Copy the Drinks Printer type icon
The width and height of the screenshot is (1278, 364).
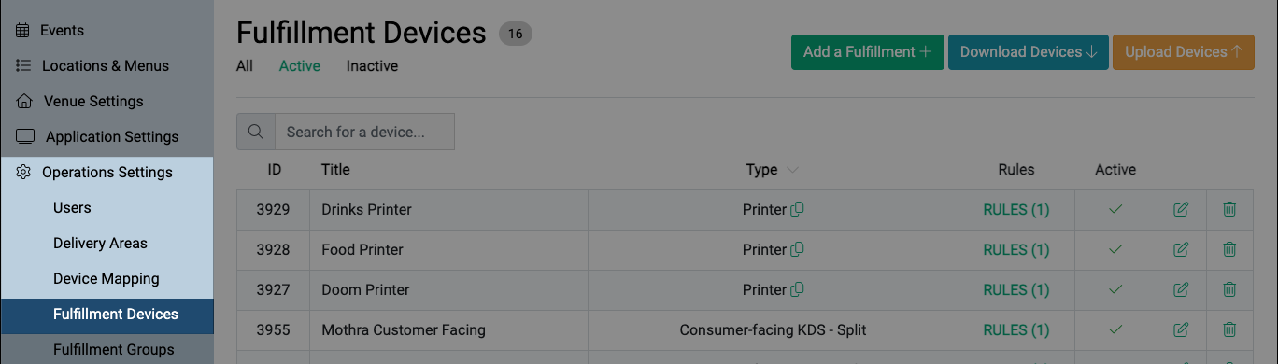797,210
